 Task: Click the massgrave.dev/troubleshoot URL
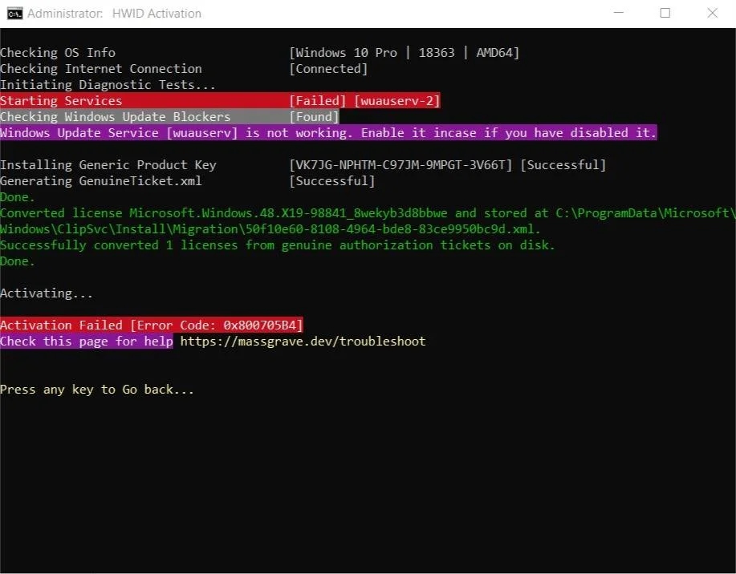tap(303, 342)
